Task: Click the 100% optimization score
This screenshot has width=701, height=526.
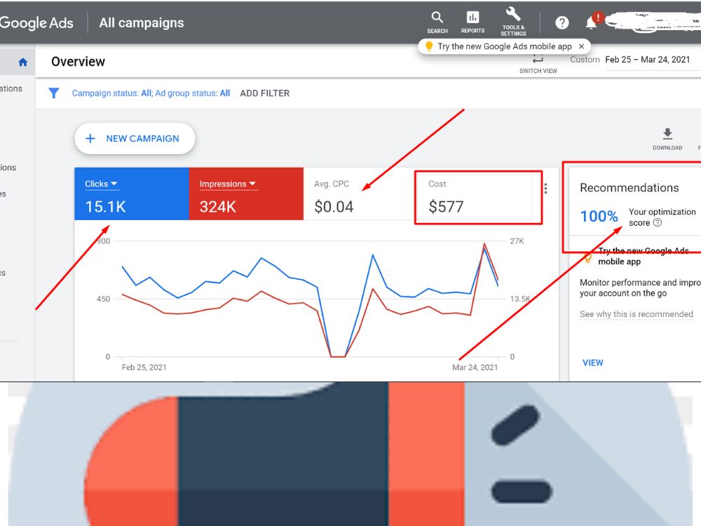Action: coord(599,217)
